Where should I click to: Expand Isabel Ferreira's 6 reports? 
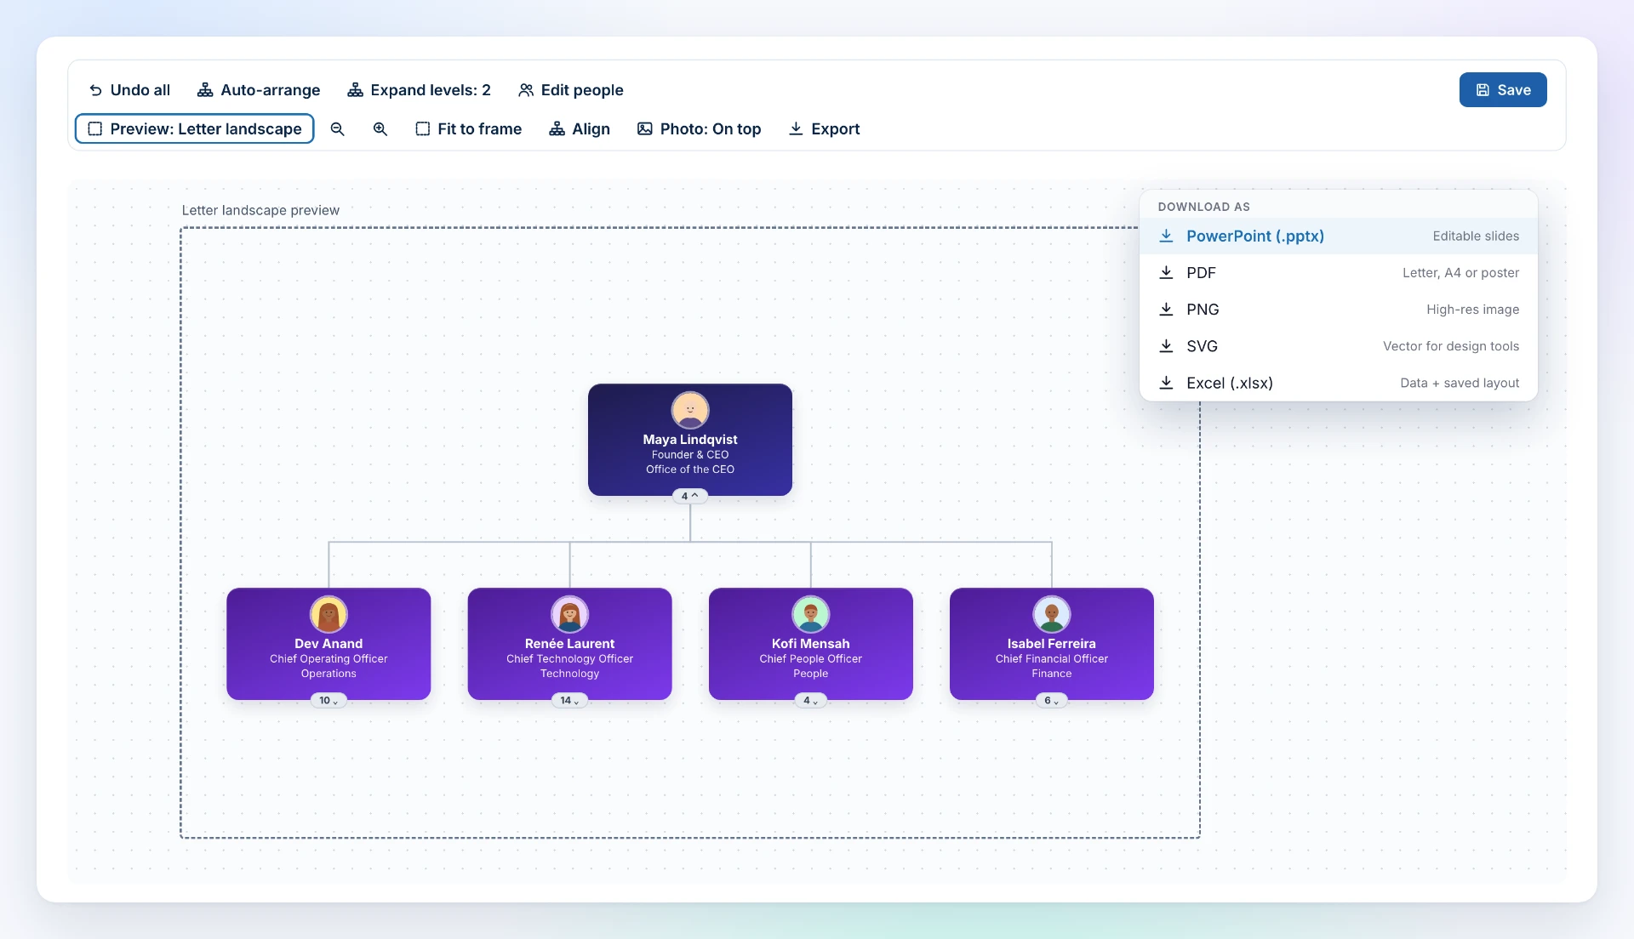click(x=1052, y=701)
